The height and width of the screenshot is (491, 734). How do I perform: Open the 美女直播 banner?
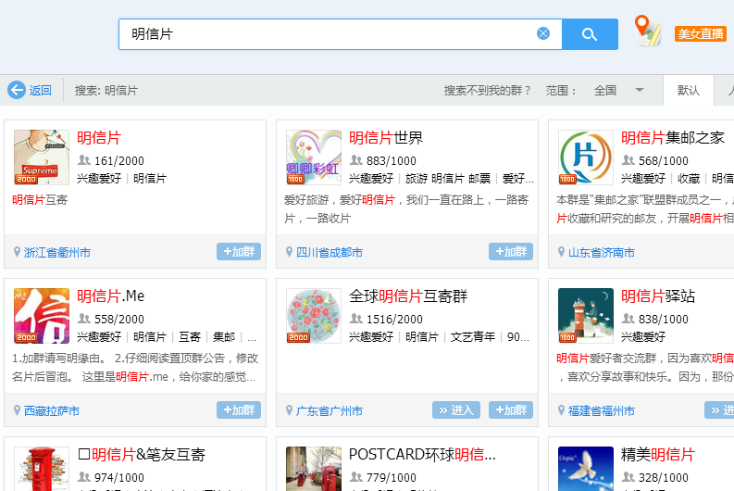point(701,33)
